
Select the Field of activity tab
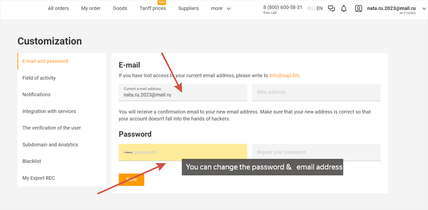pos(39,78)
